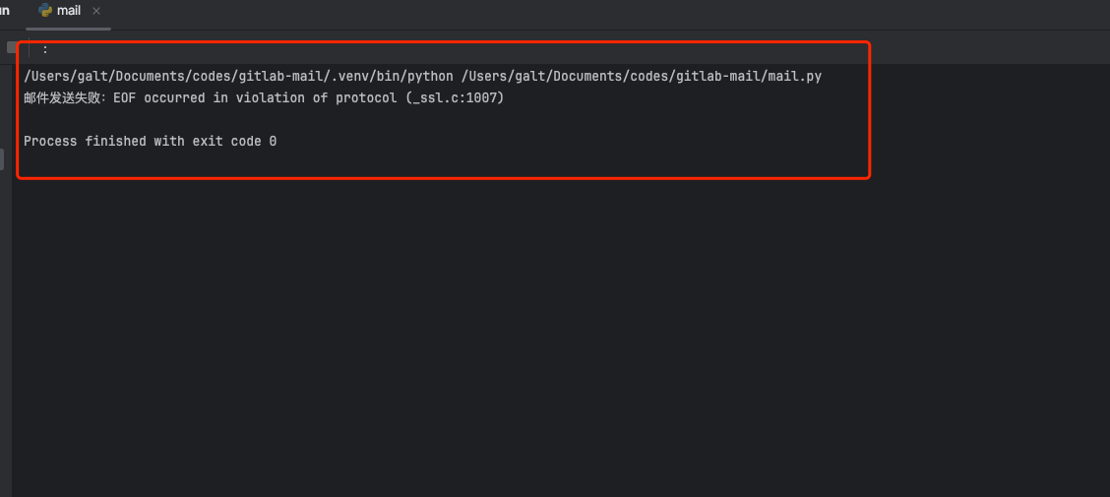Click the 'Process finished' text

pyautogui.click(x=84, y=142)
